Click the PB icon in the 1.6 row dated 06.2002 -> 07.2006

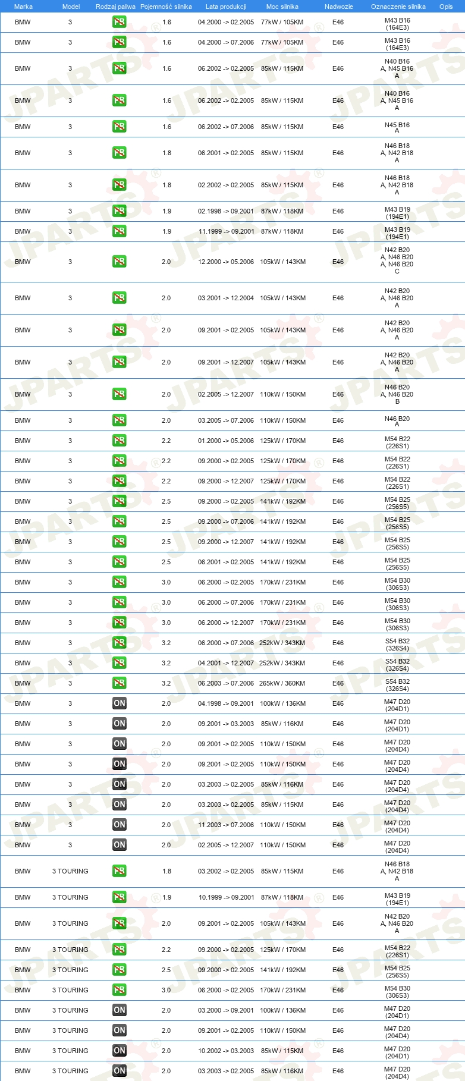click(120, 127)
